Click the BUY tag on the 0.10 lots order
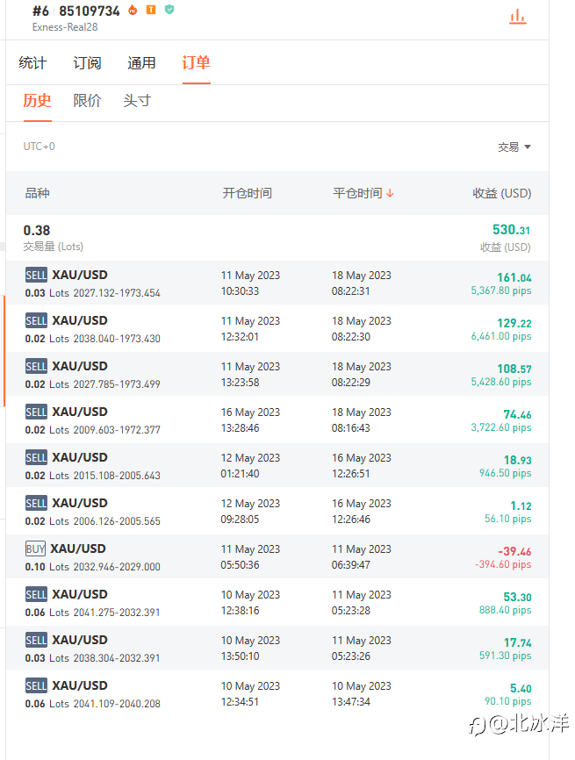Screen dimensions: 575x760 pyautogui.click(x=35, y=548)
